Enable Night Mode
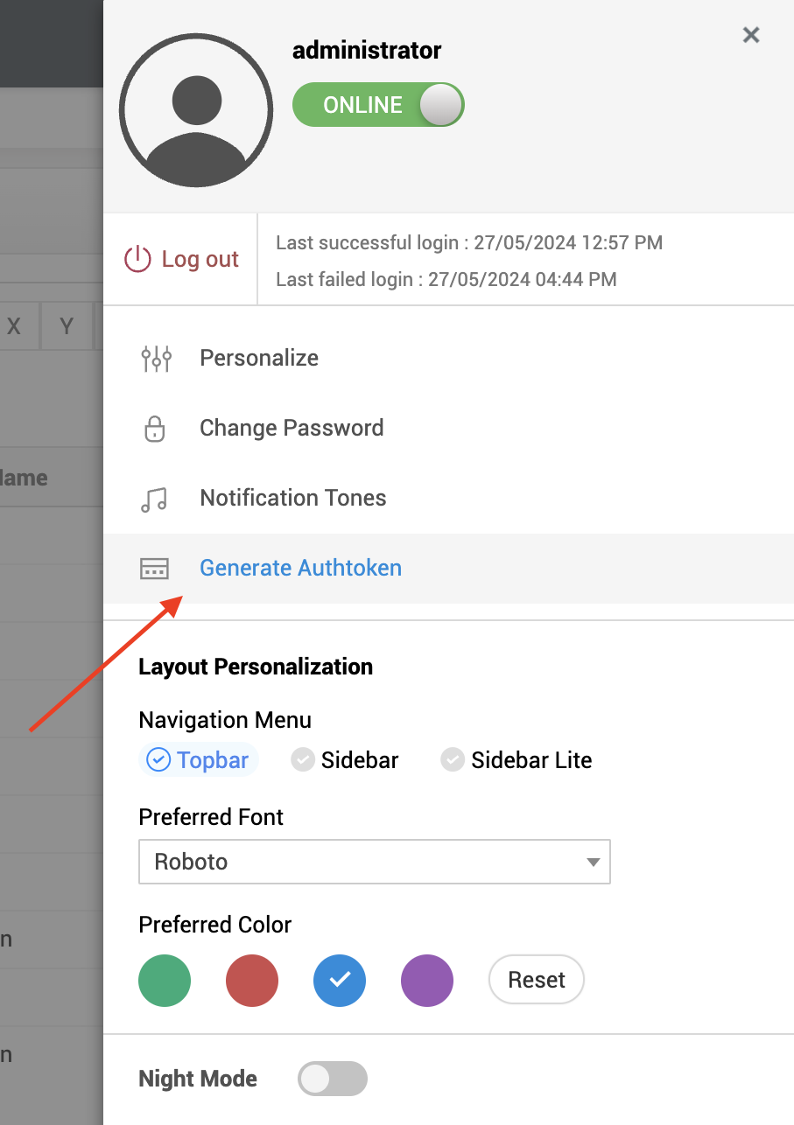794x1125 pixels. [332, 1079]
